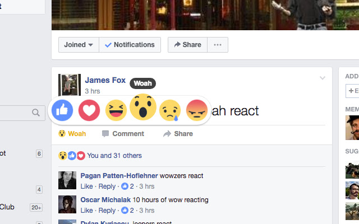Click the Woah emoji in reaction summary

coord(62,156)
